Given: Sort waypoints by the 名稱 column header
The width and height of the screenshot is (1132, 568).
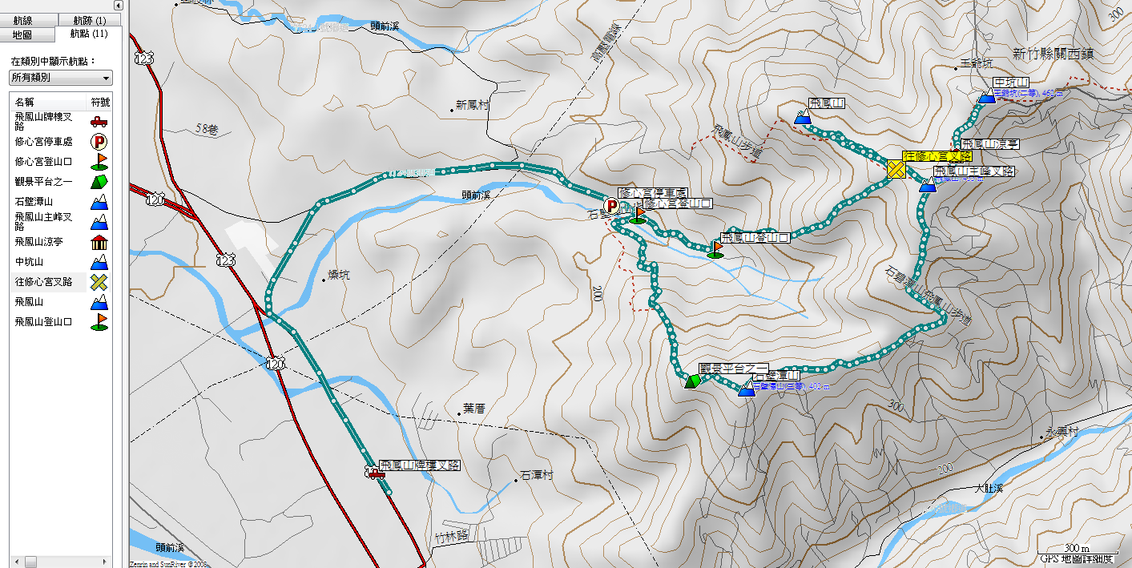Looking at the screenshot, I should click(x=47, y=102).
